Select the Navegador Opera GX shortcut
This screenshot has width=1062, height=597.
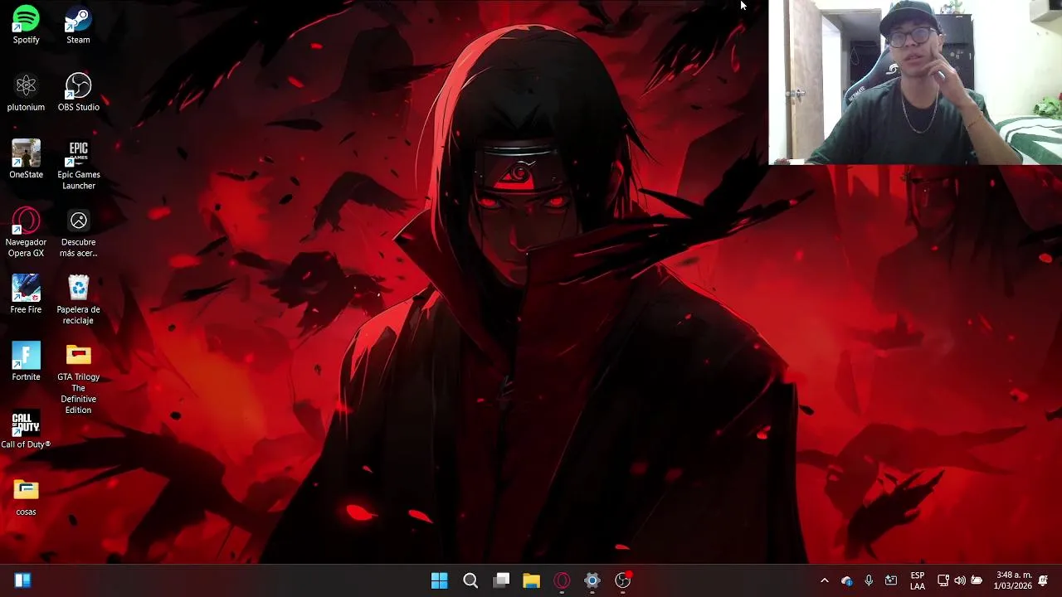(26, 232)
